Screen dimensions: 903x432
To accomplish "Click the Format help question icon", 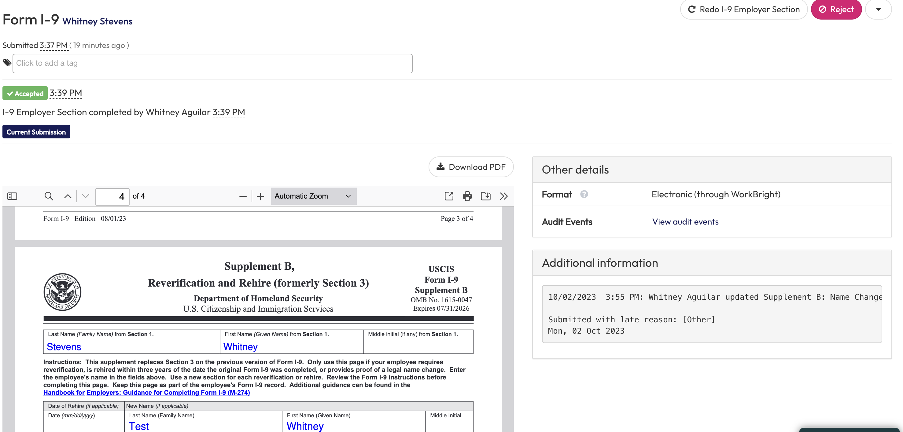I will [x=584, y=194].
